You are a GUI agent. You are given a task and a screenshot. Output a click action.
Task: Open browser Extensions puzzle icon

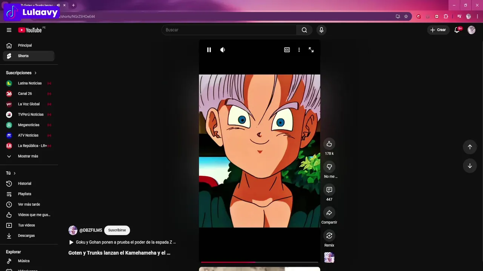446,17
